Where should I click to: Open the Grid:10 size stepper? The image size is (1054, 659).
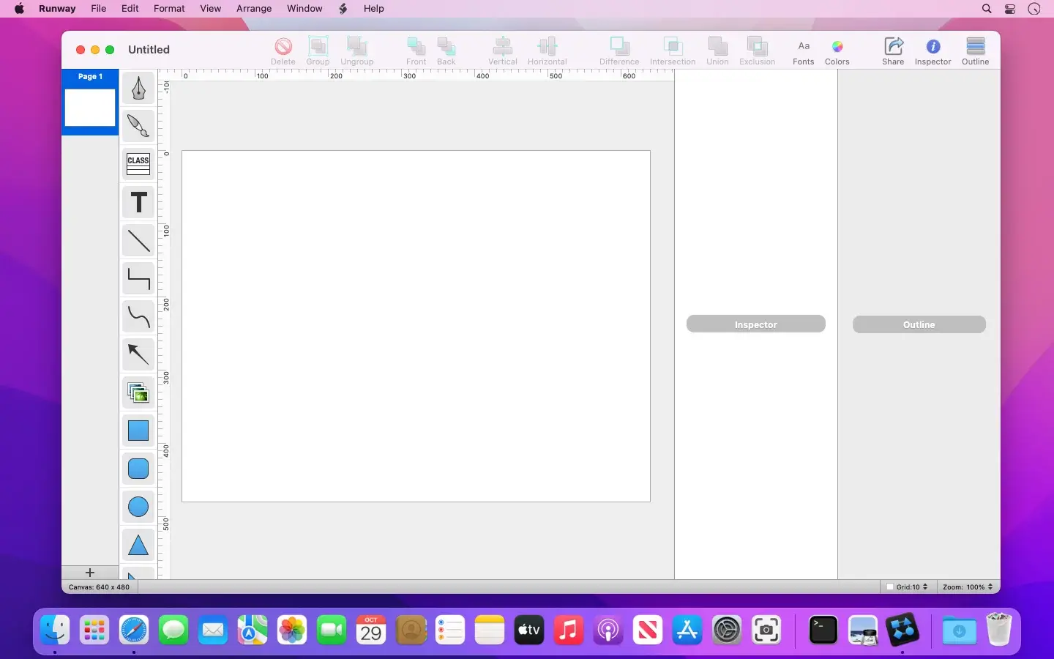925,587
